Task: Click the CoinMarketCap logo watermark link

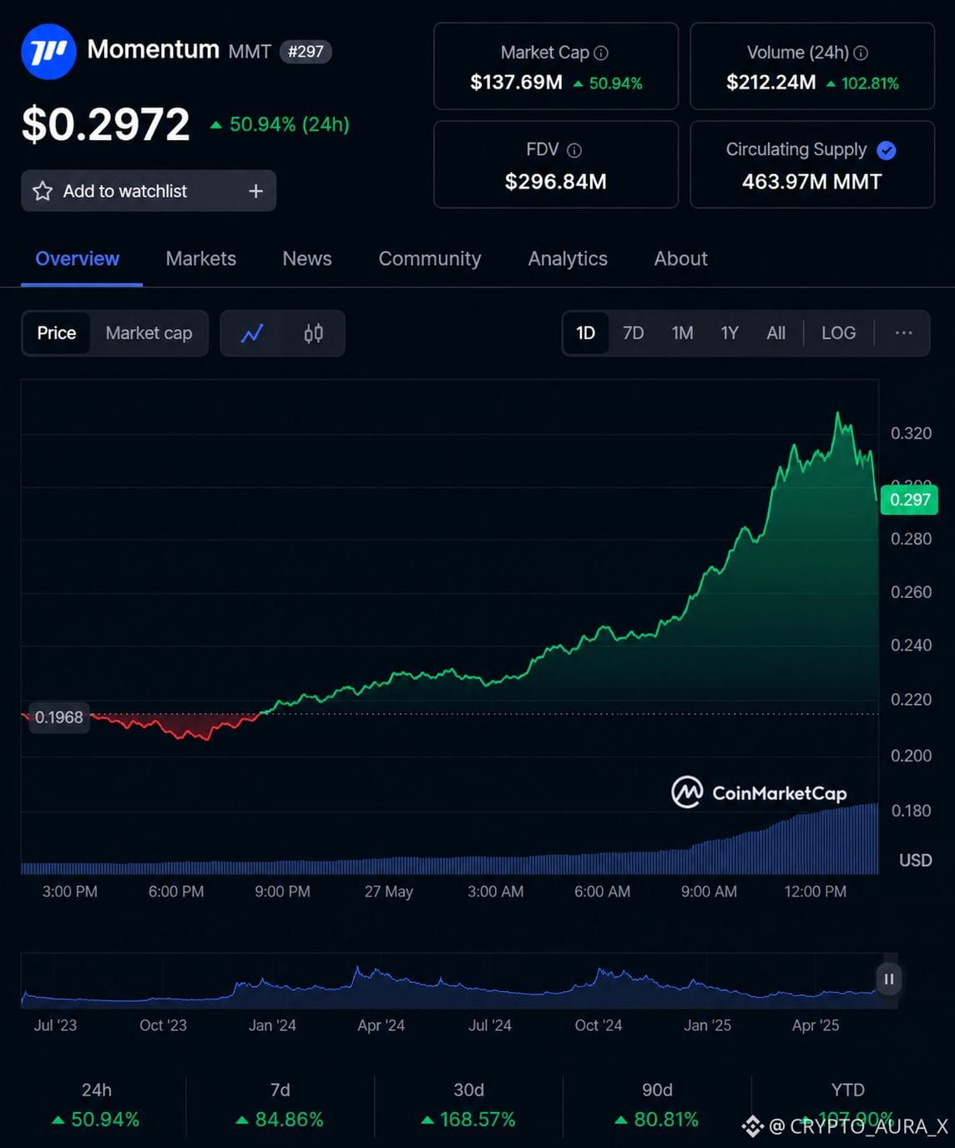Action: [759, 792]
